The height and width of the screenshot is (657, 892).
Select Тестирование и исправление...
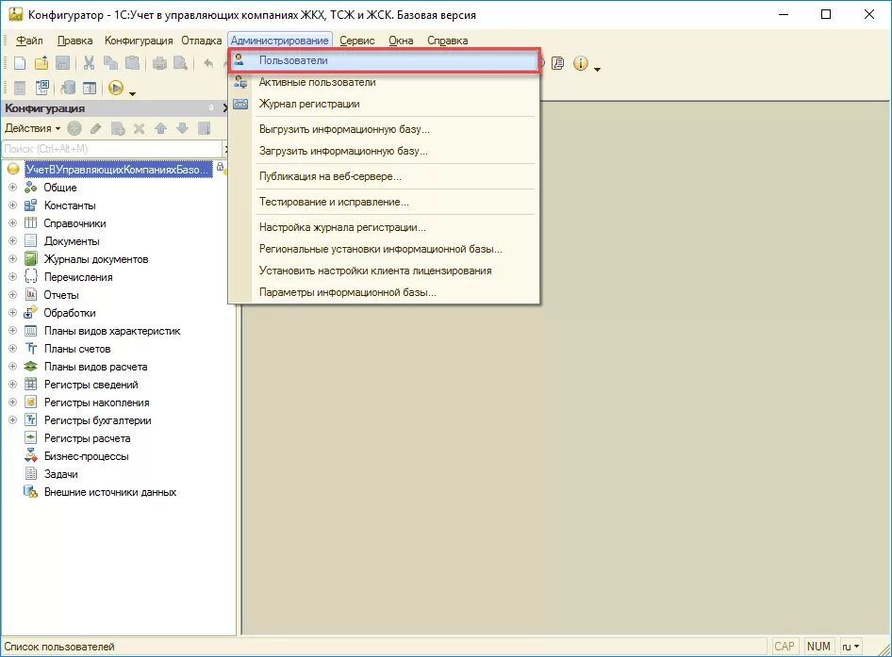tap(384, 202)
